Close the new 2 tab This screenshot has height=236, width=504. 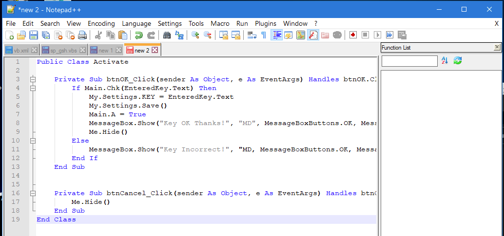(155, 50)
